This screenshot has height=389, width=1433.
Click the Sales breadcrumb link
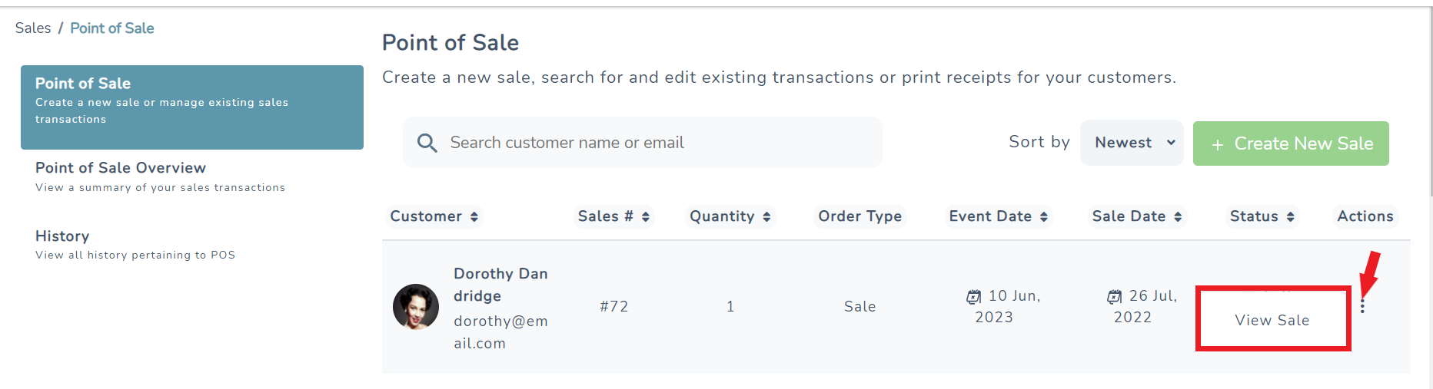(x=33, y=28)
